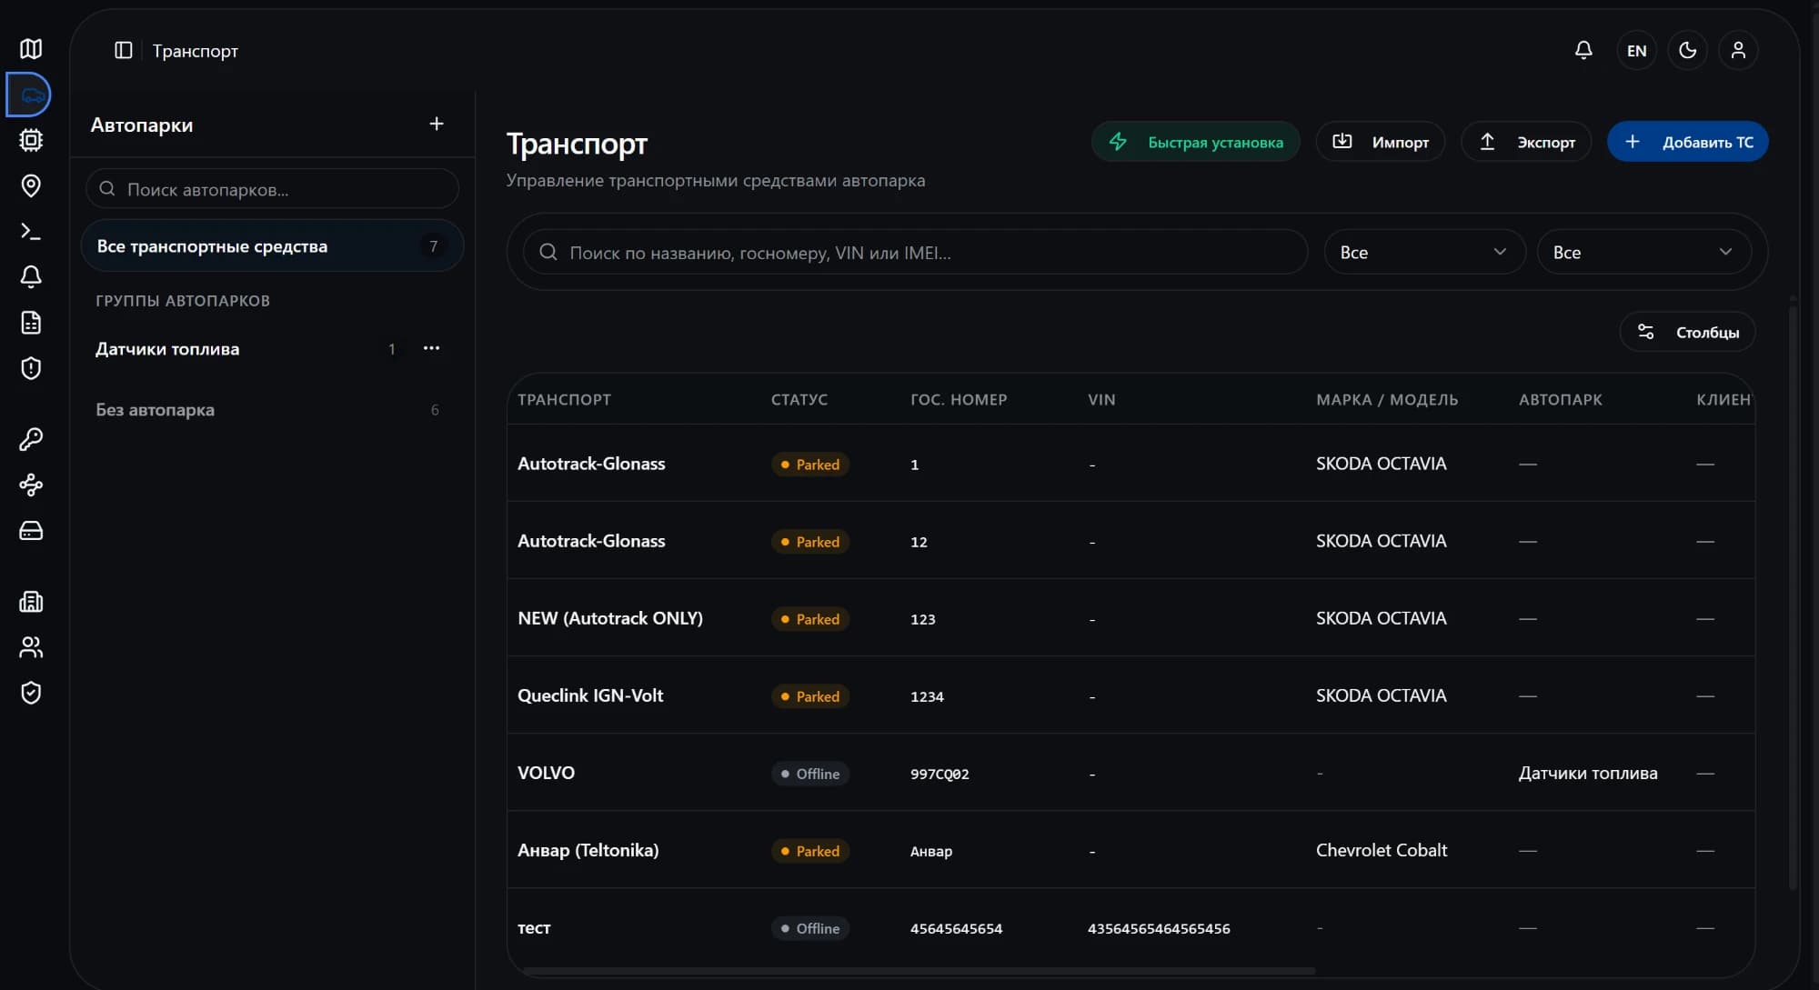This screenshot has width=1819, height=990.
Task: Click Offline status badge of VOLVO
Action: [x=809, y=774]
